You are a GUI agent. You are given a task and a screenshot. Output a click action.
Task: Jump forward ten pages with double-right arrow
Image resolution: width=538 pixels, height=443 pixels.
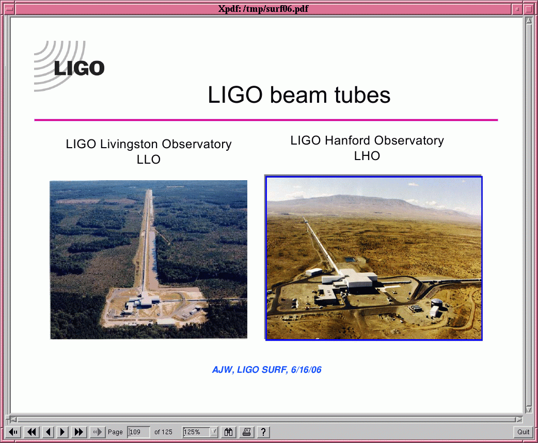tap(79, 432)
